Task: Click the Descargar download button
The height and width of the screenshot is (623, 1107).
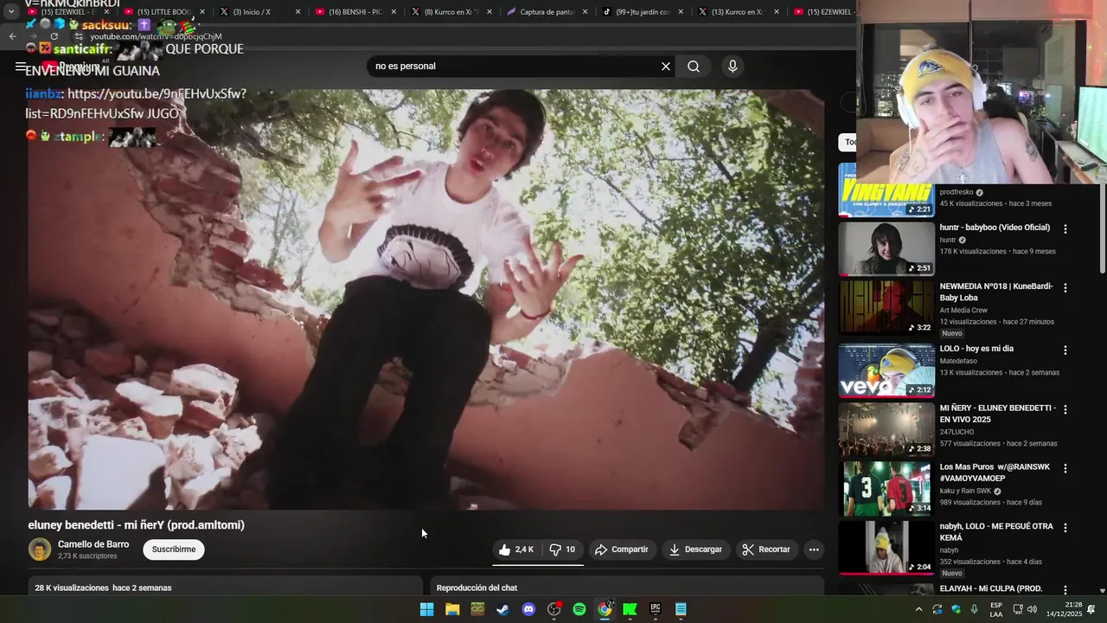Action: point(695,549)
